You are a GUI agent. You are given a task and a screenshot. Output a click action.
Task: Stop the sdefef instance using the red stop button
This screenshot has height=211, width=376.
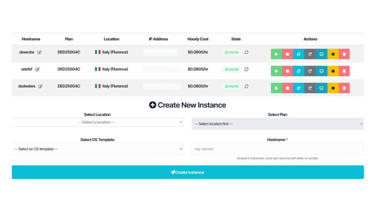287,71
